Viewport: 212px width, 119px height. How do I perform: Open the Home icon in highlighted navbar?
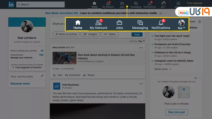78,22
